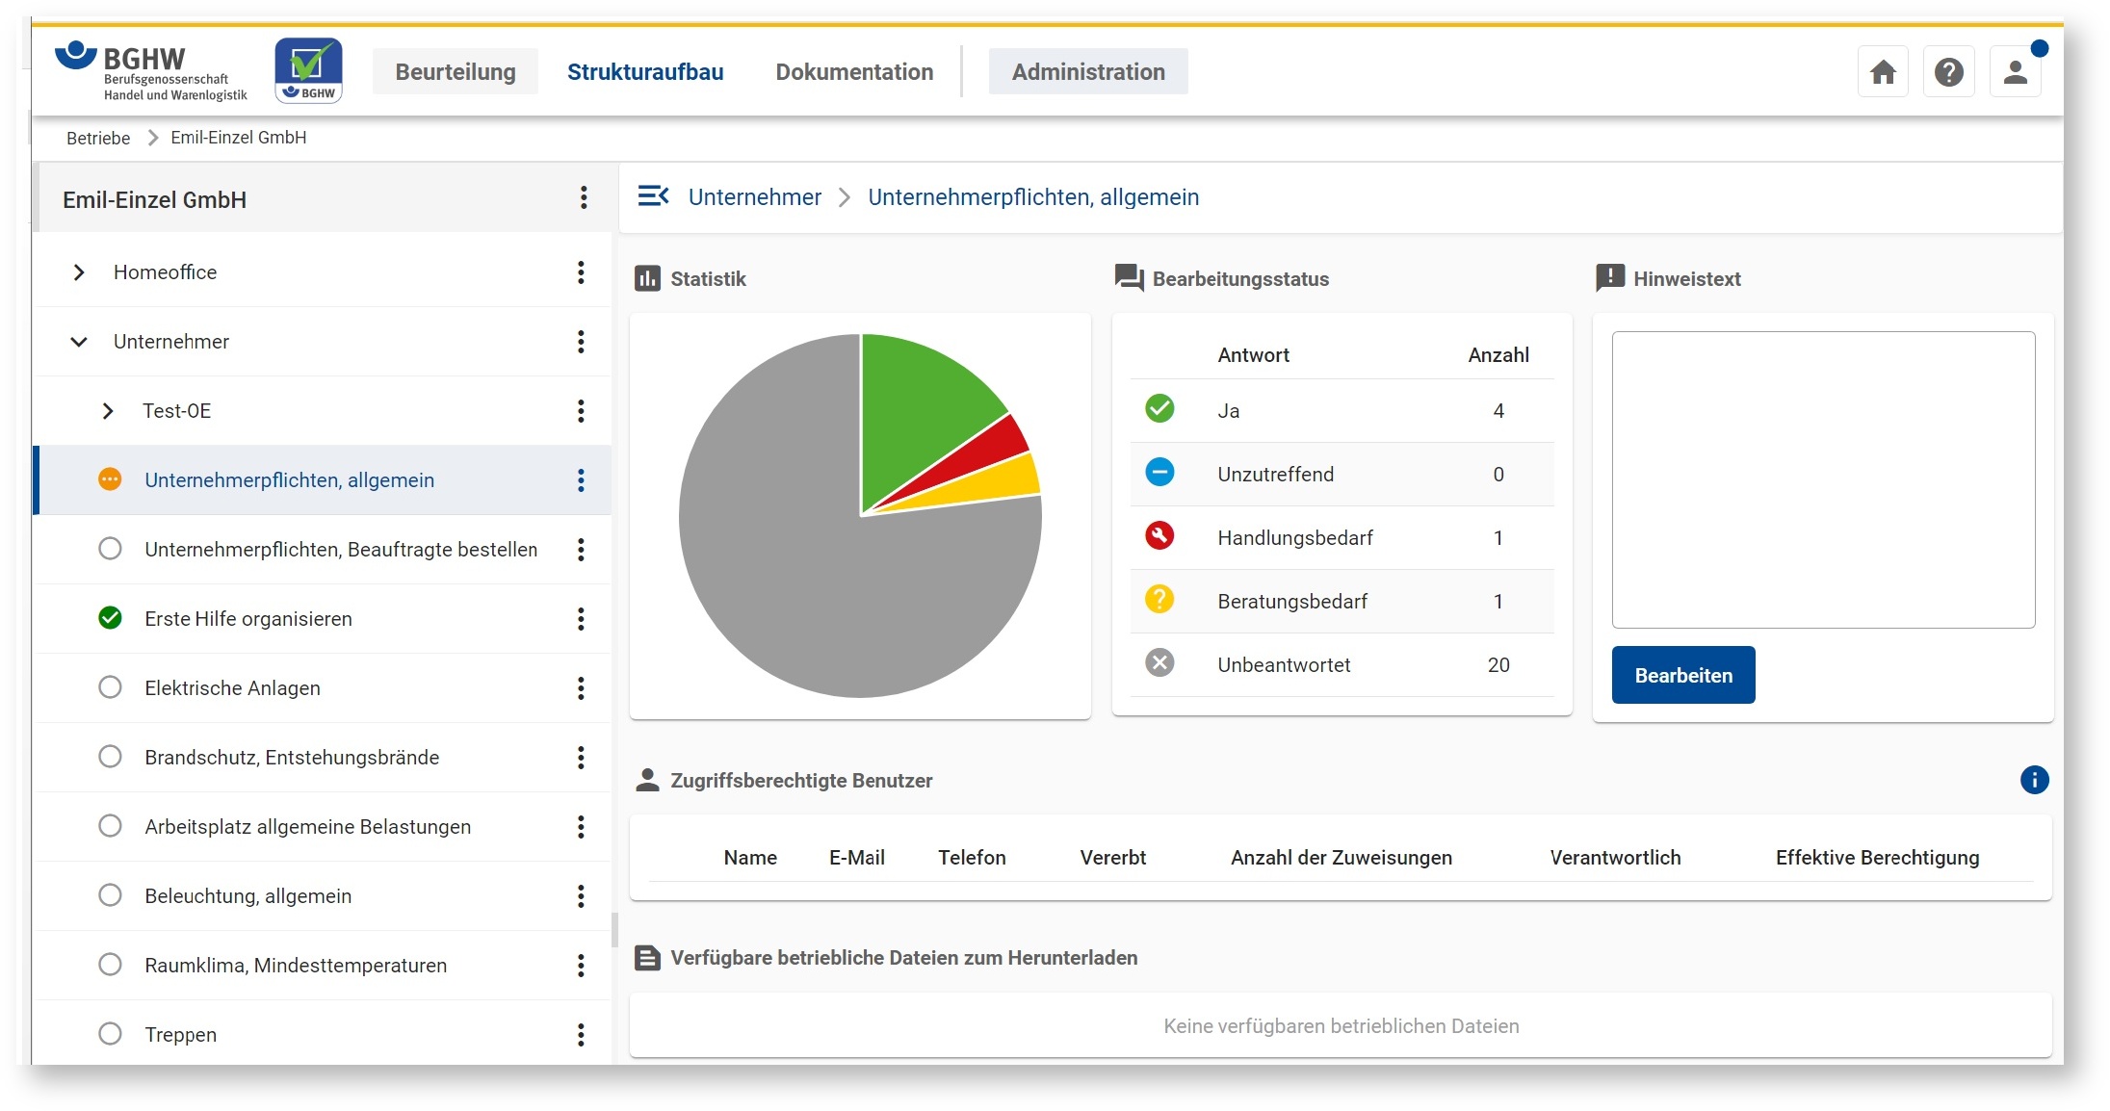2110x1111 pixels.
Task: Open three-dot menu for Homeoffice
Action: (581, 272)
